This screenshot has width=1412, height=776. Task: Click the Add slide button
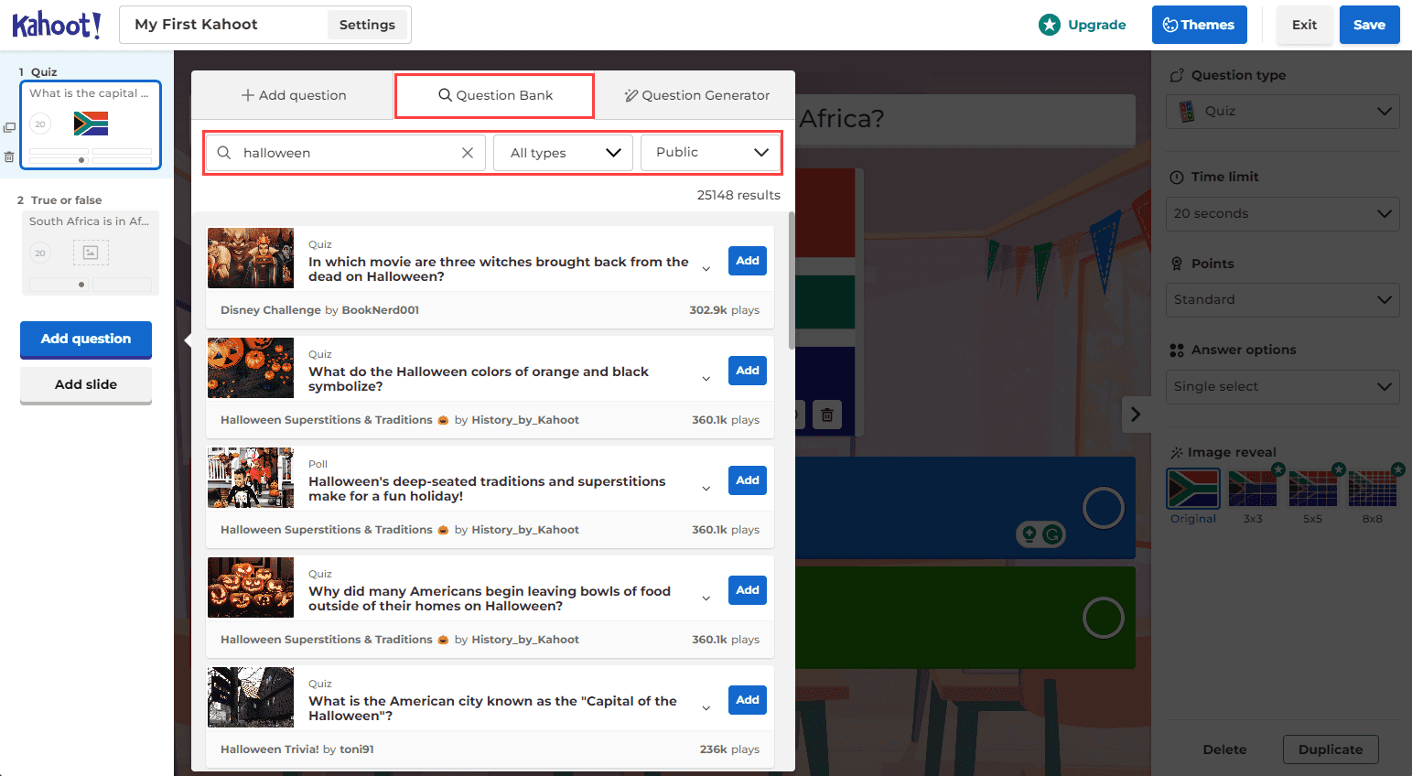point(86,384)
